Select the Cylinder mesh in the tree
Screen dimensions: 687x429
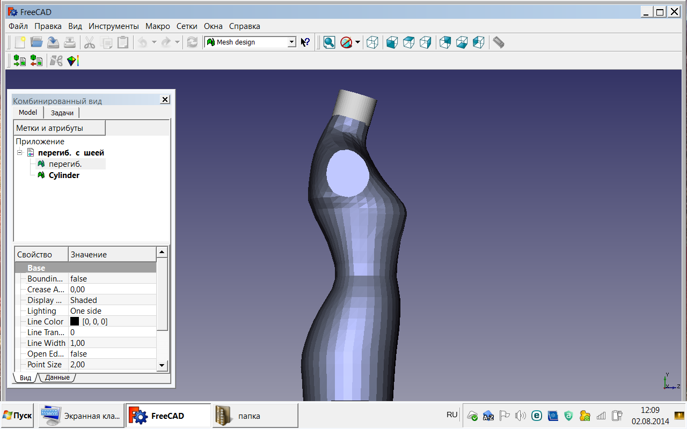coord(64,175)
